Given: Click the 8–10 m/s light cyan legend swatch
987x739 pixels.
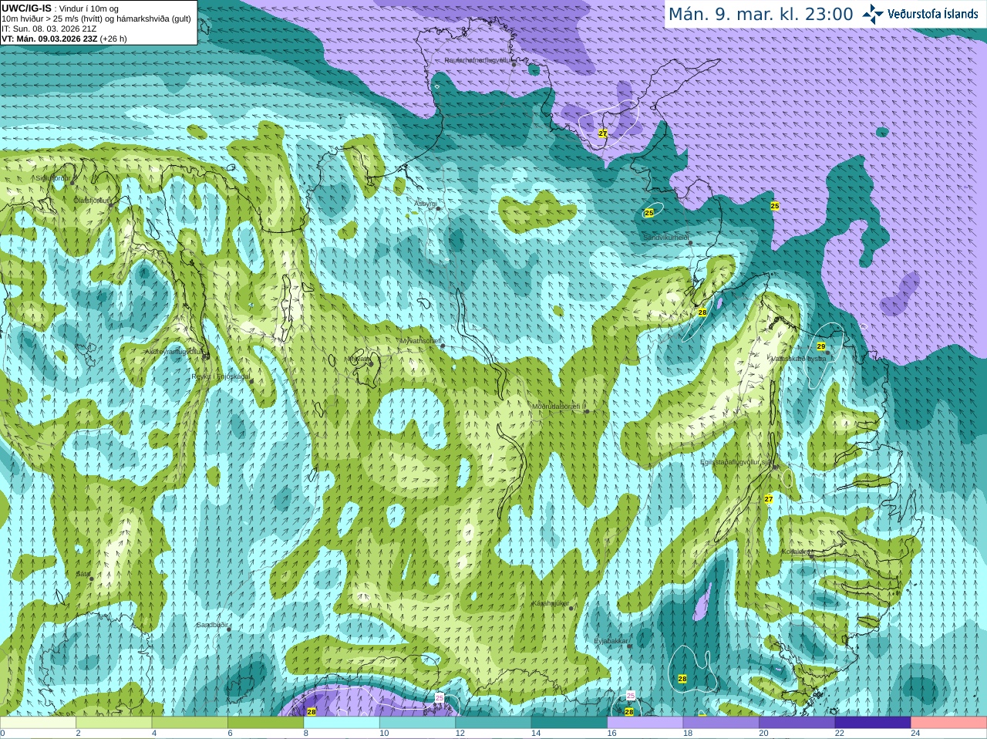Looking at the screenshot, I should point(342,723).
